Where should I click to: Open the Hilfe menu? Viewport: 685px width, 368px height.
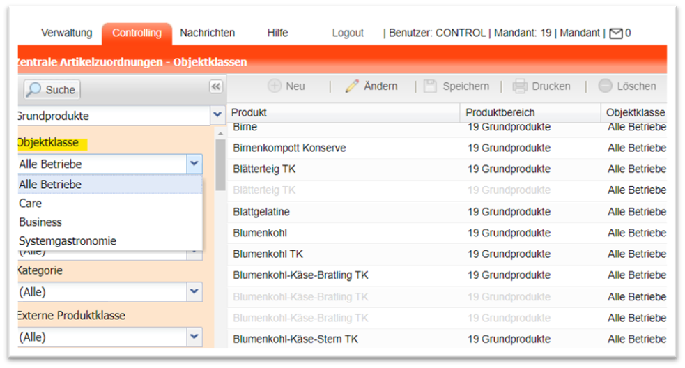(277, 33)
